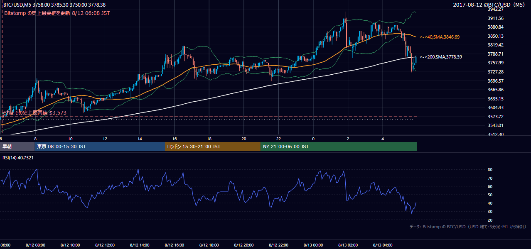Click hour label 14 on price chart axis
531x249 pixels.
point(140,139)
